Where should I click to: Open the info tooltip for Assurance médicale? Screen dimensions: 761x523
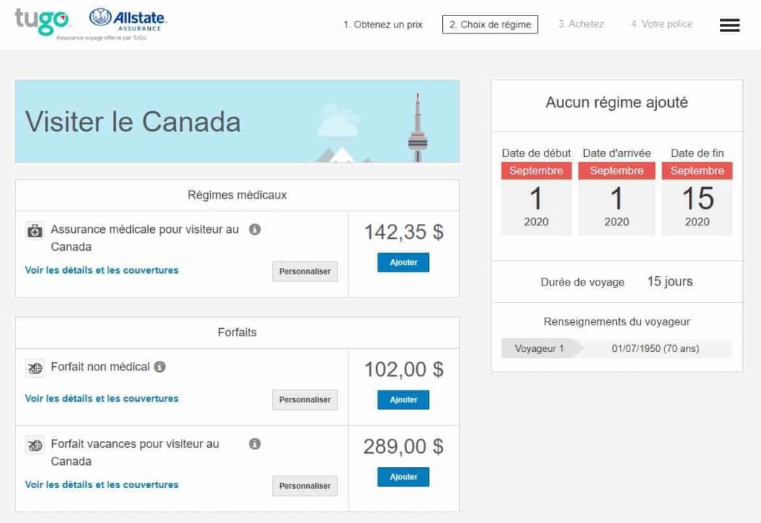[x=256, y=230]
